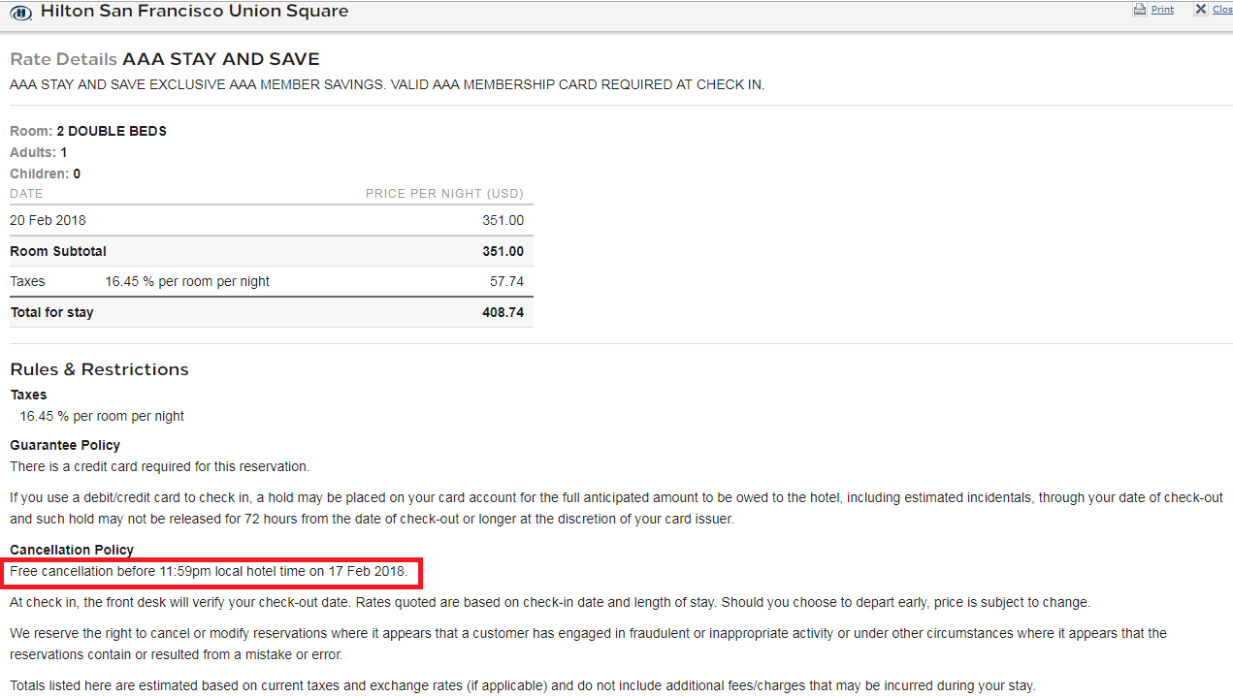Image resolution: width=1233 pixels, height=697 pixels.
Task: Click the 2 DOUBLE BEDS room text
Action: click(112, 131)
